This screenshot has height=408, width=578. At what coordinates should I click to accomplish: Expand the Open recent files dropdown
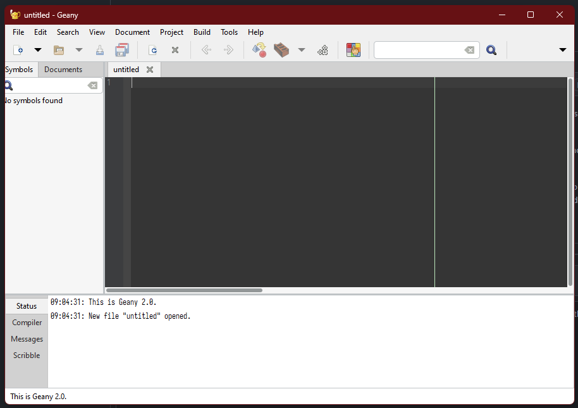(x=78, y=49)
